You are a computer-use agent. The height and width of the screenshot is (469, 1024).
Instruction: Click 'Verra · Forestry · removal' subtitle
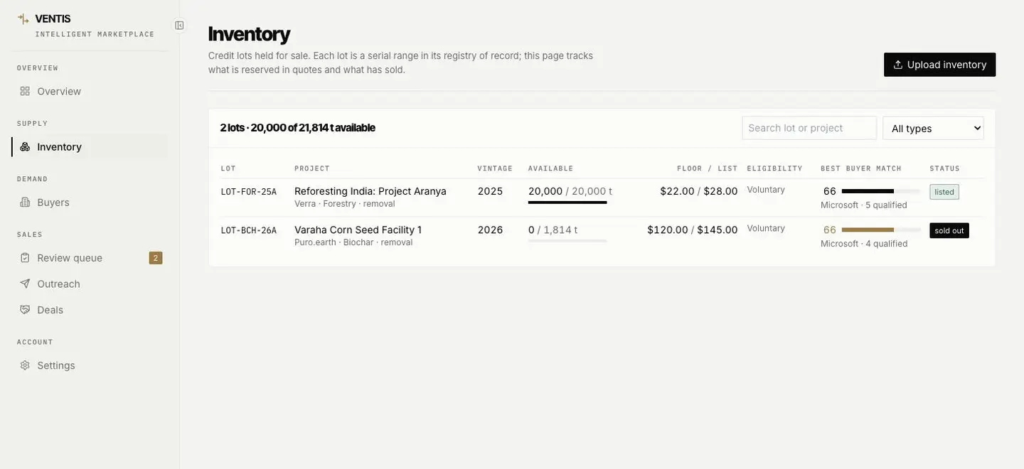345,204
